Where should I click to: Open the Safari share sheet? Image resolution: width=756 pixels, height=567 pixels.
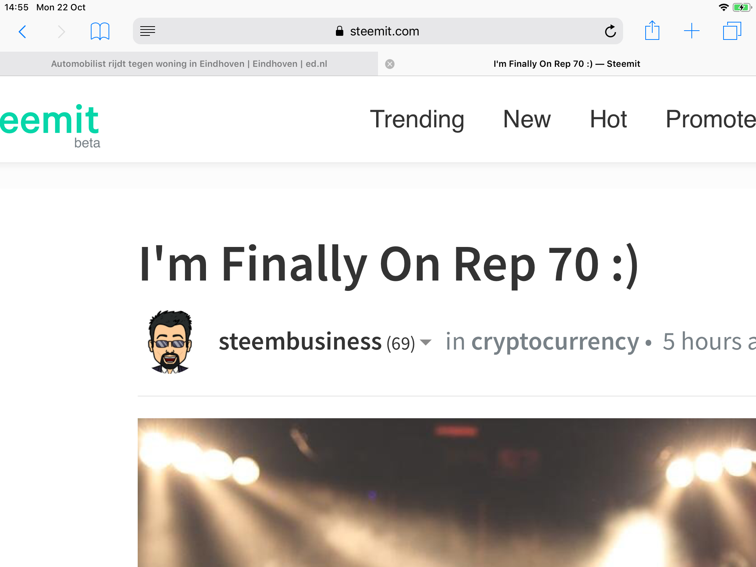[653, 31]
